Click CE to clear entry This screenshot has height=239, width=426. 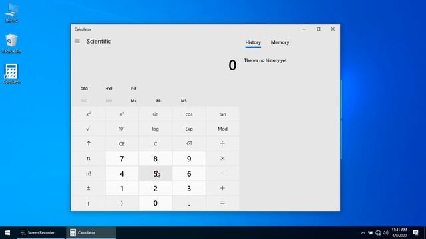(x=122, y=144)
